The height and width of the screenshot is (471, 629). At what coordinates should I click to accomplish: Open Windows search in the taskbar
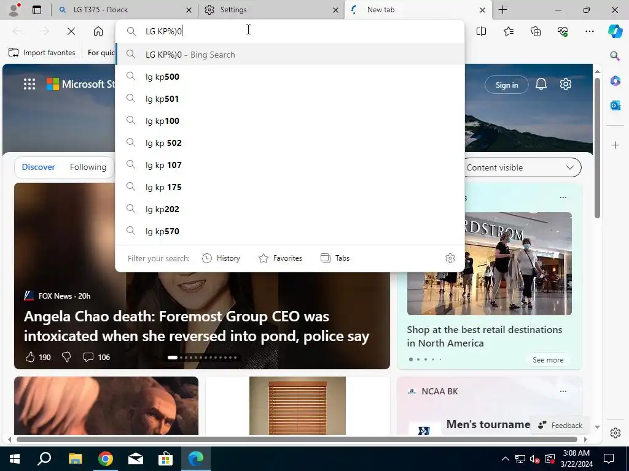(x=44, y=459)
